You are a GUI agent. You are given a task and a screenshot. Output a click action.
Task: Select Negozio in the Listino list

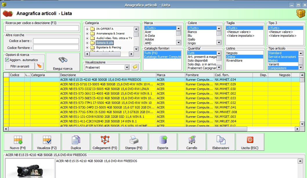[x=232, y=53]
